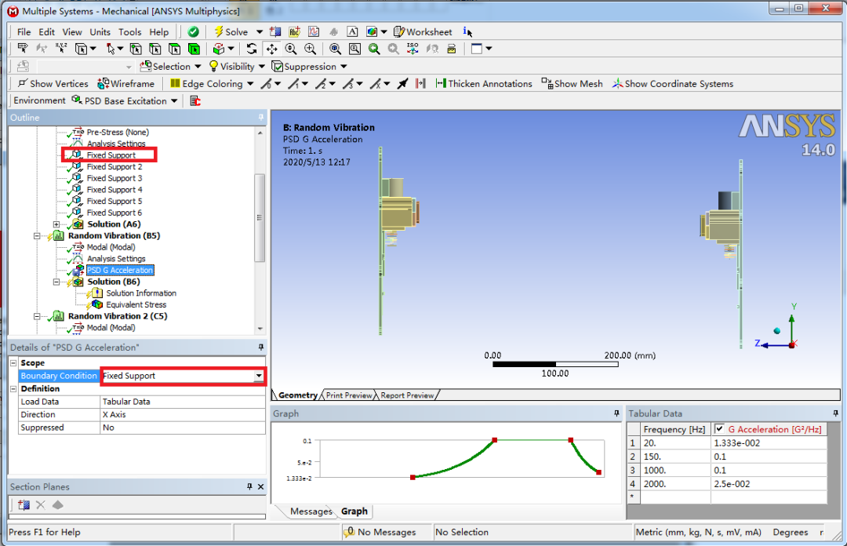Toggle the Magnifier Window icon
This screenshot has height=546, width=847.
click(x=354, y=49)
